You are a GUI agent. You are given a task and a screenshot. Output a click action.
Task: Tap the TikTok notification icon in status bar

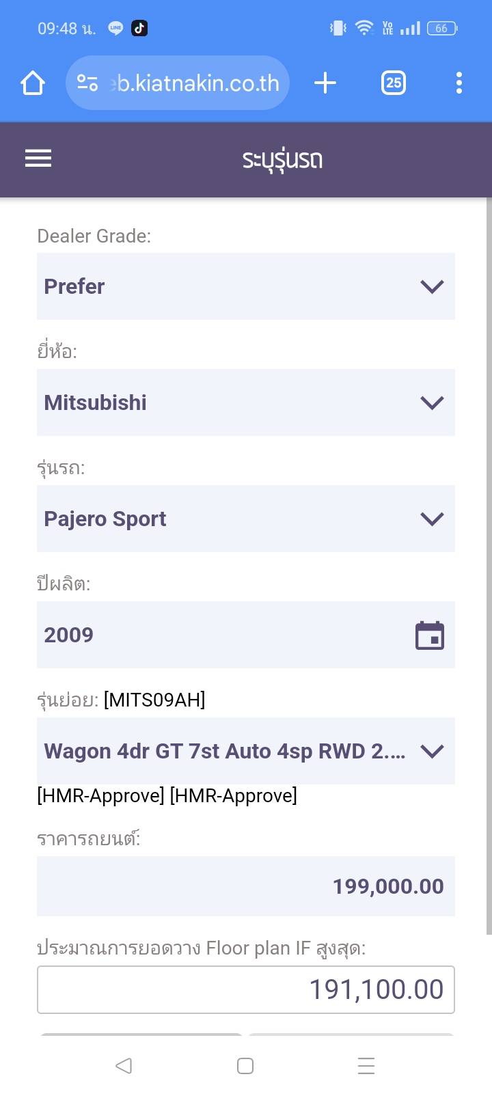coord(139,28)
